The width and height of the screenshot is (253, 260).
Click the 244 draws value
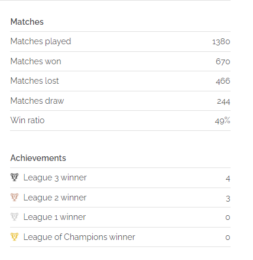(x=223, y=101)
